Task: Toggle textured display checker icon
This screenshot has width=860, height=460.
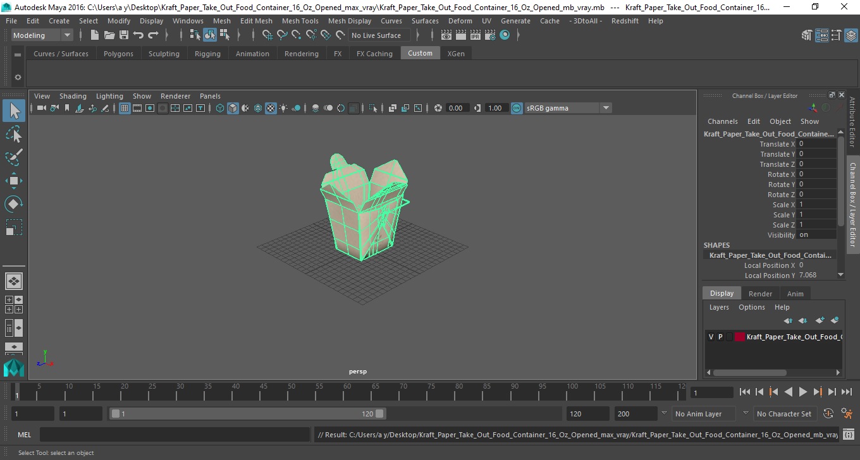Action: [x=271, y=108]
